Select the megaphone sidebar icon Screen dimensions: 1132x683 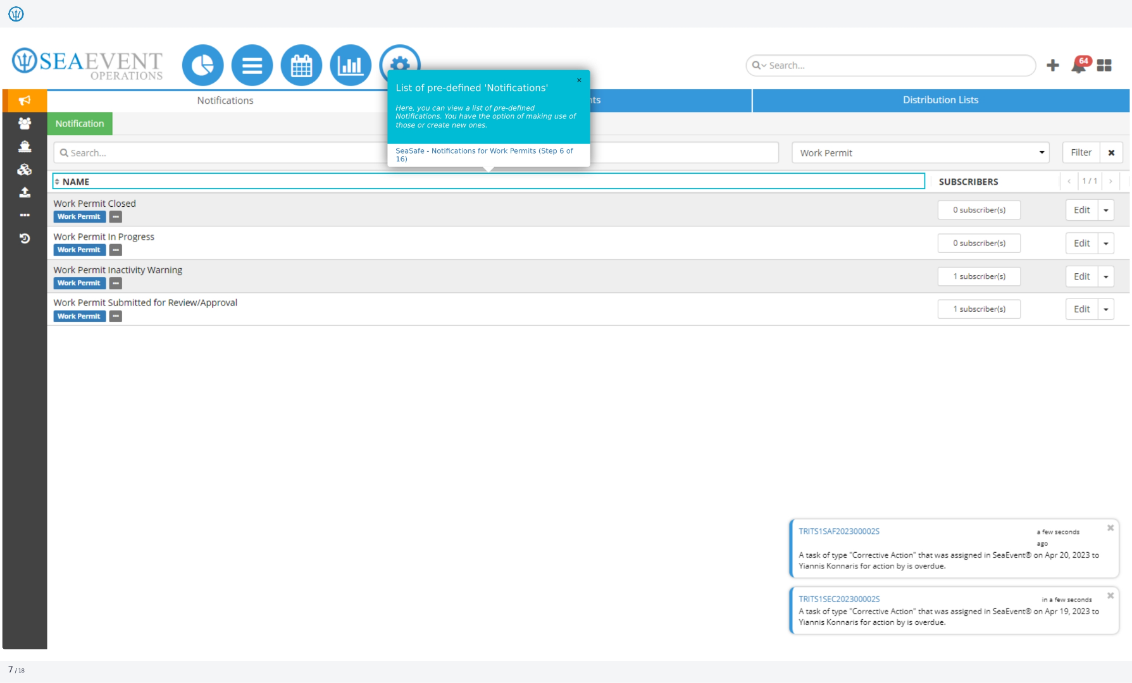coord(25,101)
